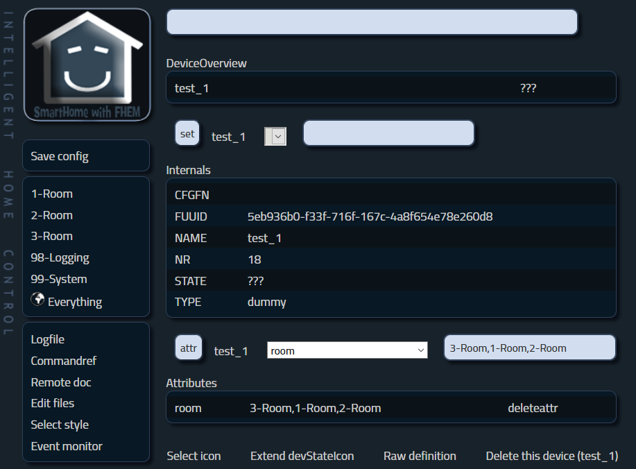Click deleteattr for the room attribute
The image size is (636, 469).
click(x=531, y=408)
